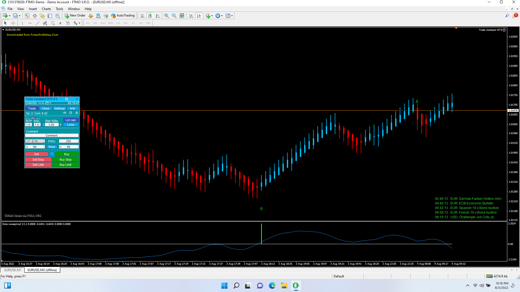This screenshot has height=292, width=520.
Task: Select the Draw Trendline tool
Action: tap(38, 23)
